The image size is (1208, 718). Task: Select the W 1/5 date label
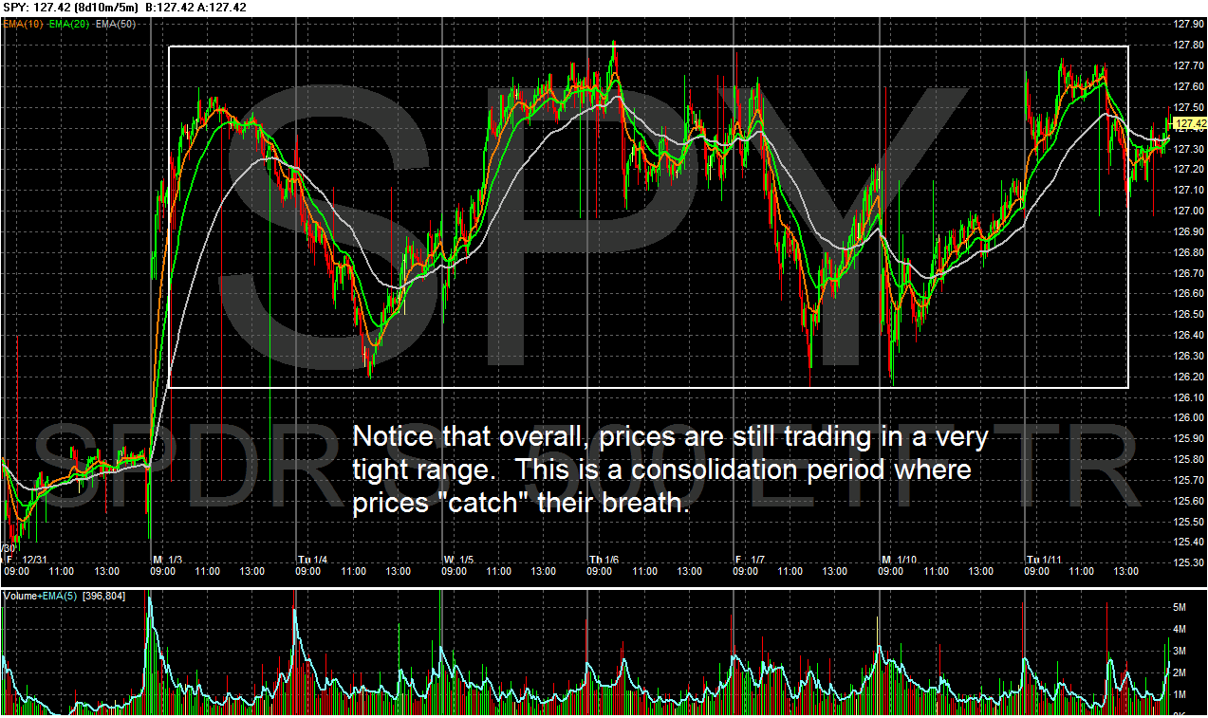[460, 560]
